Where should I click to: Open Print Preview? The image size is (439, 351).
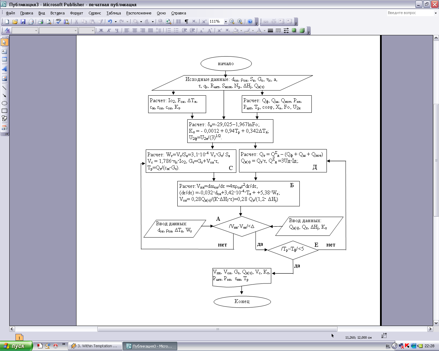click(49, 22)
